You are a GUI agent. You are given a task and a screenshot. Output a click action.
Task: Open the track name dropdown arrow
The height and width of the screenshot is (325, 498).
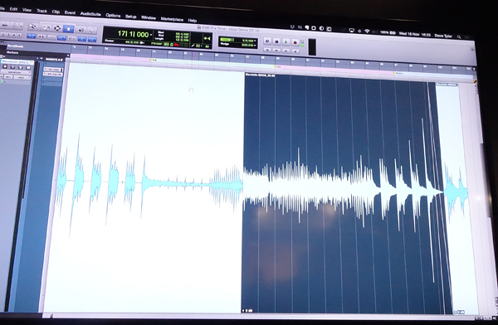[x=32, y=62]
